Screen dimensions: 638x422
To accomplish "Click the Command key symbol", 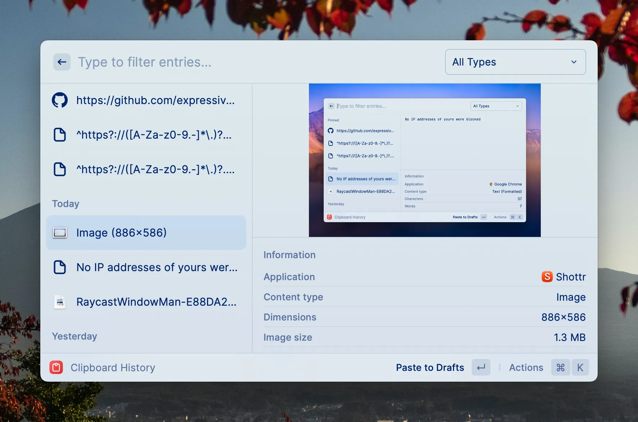I will (x=560, y=367).
